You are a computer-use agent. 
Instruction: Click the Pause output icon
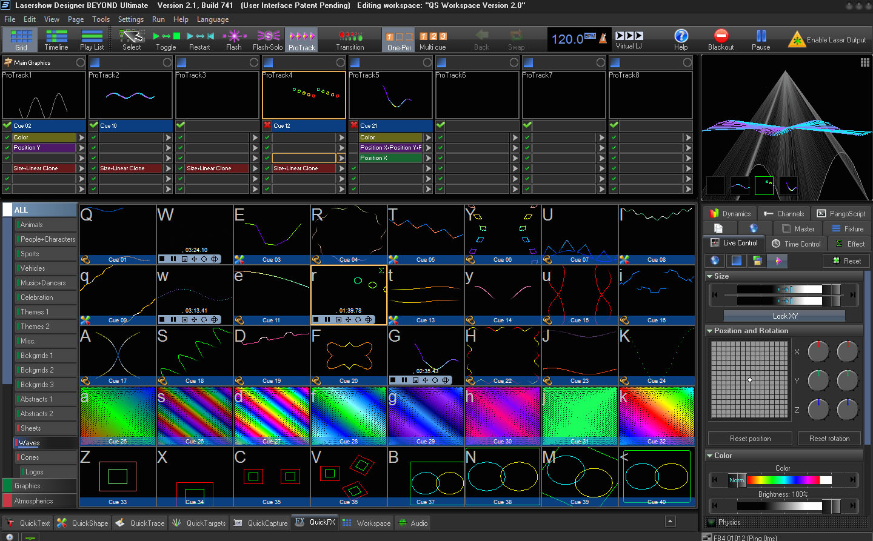(x=761, y=39)
